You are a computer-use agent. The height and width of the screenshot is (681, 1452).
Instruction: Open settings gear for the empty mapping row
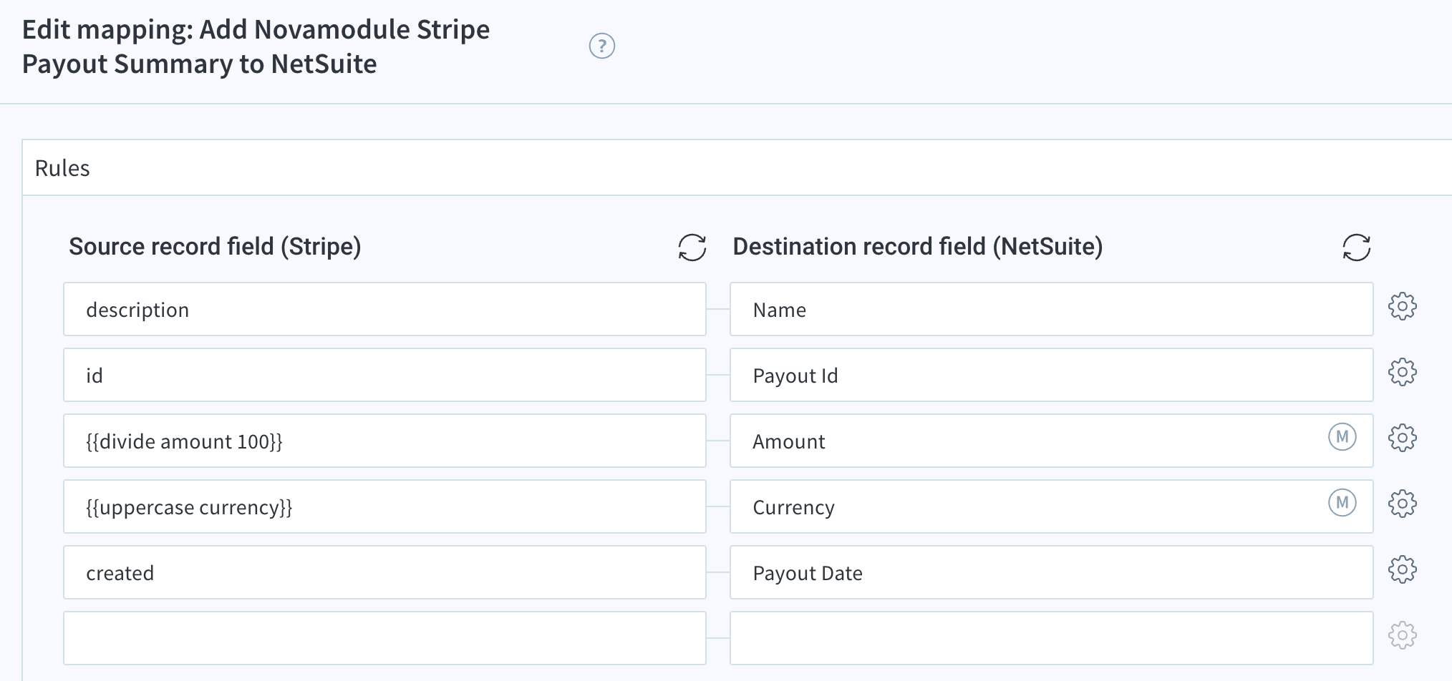(1403, 635)
